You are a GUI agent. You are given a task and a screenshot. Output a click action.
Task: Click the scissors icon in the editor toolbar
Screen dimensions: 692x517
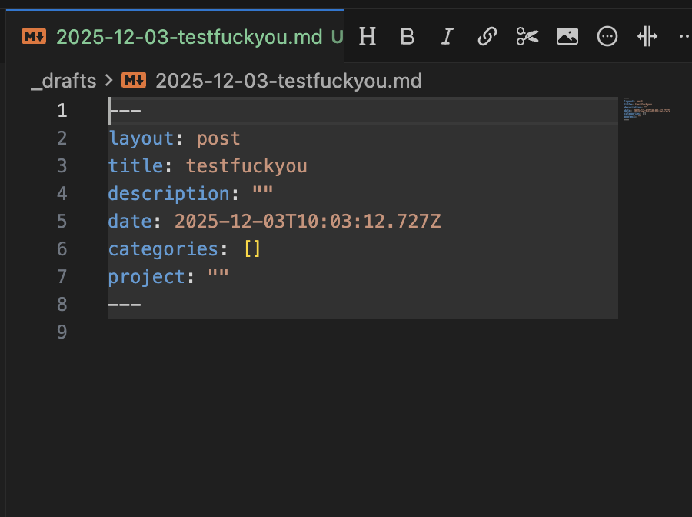pyautogui.click(x=527, y=36)
